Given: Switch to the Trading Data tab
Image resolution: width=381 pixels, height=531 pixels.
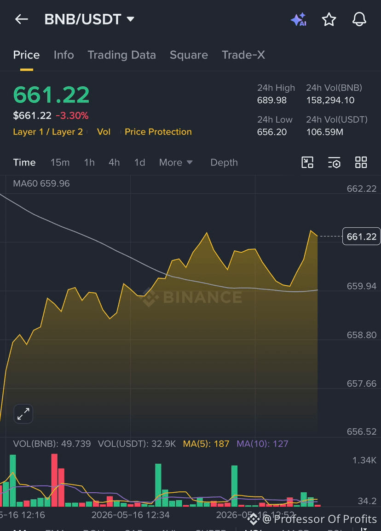Looking at the screenshot, I should (121, 55).
